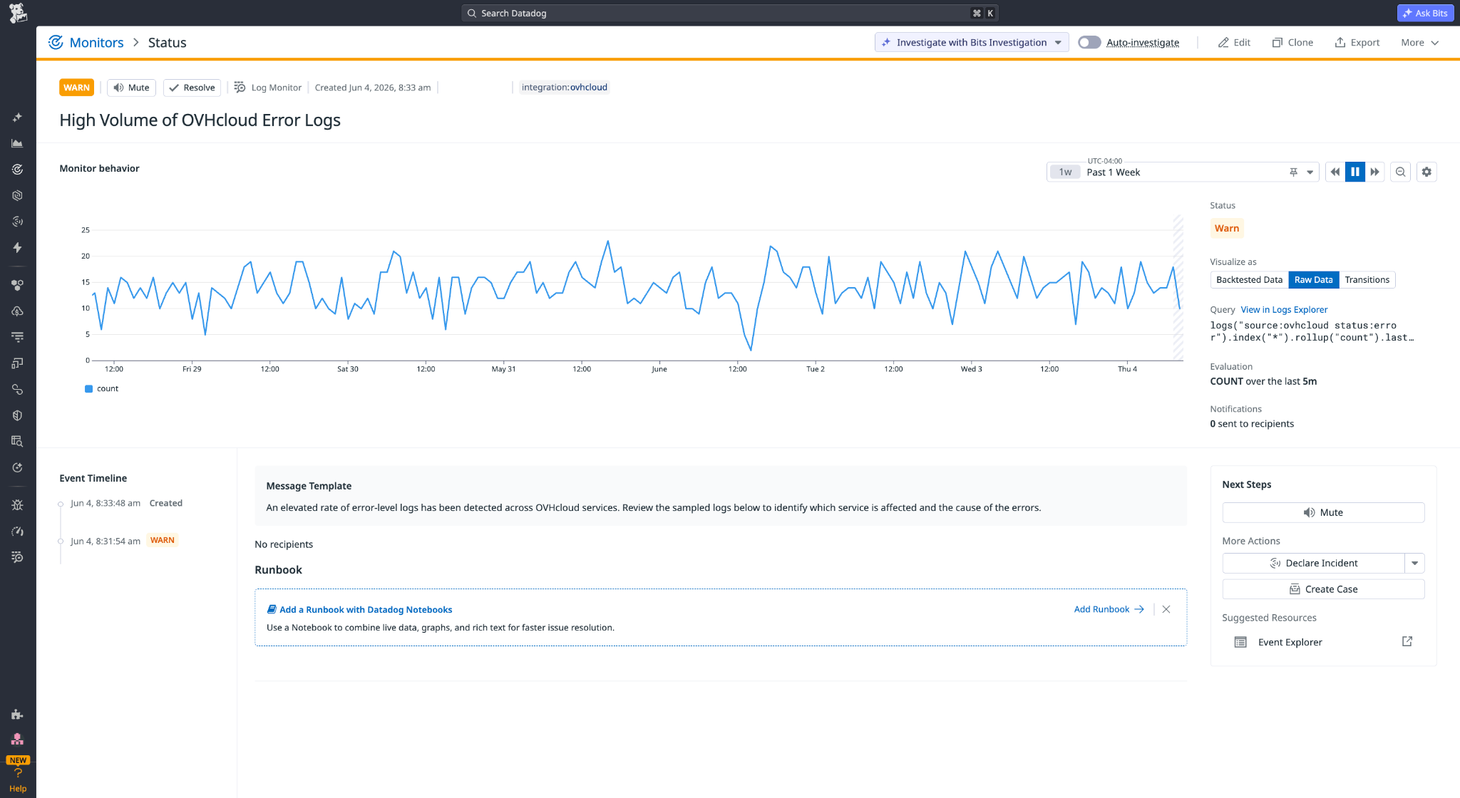Click the pink org-chart icon in sidebar
The width and height of the screenshot is (1460, 798).
(x=18, y=740)
